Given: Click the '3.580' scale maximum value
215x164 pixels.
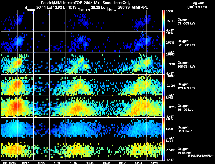Looking at the screenshot, I should click(169, 11).
